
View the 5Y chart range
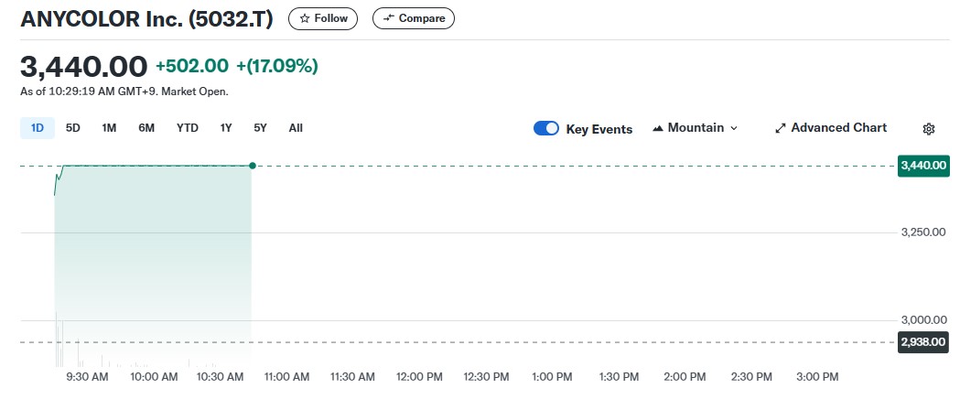(x=261, y=128)
